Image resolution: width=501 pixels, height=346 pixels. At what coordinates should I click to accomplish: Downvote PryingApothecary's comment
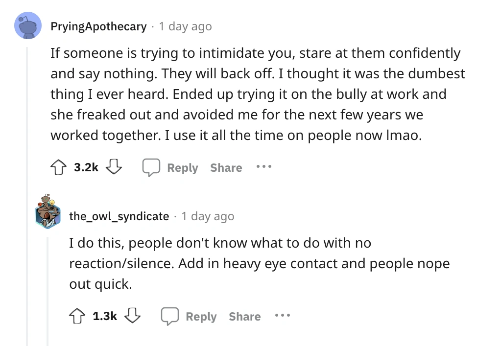(114, 168)
